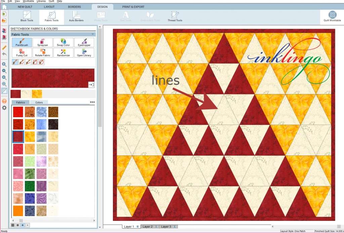This screenshot has width=344, height=233.
Task: Enable the first paintbrush style option
Action: pyautogui.click(x=15, y=62)
